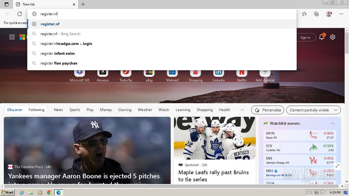Switch to the Discover tab

click(15, 110)
